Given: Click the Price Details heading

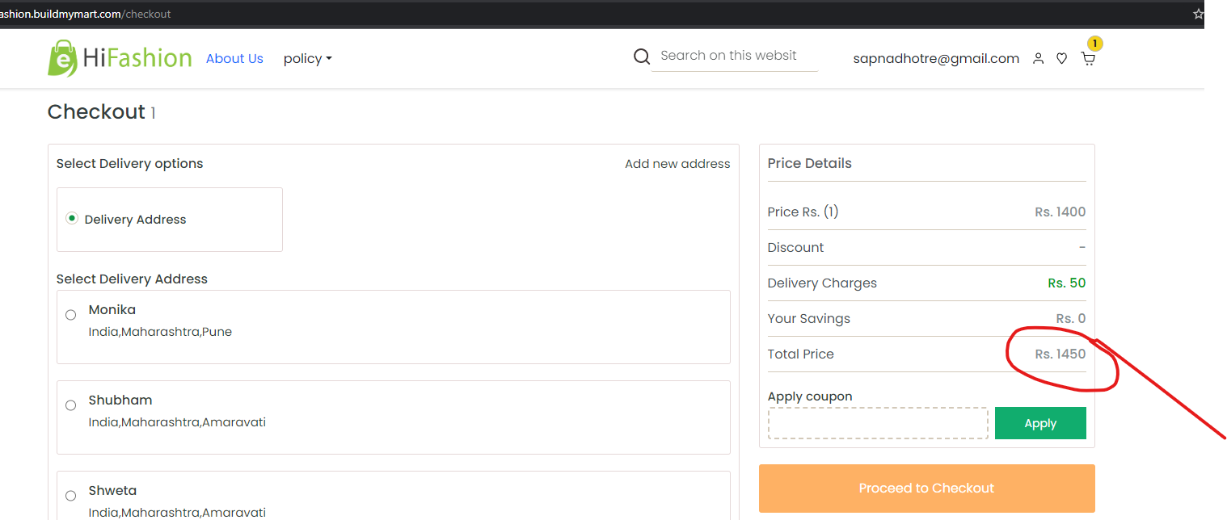Looking at the screenshot, I should 810,164.
